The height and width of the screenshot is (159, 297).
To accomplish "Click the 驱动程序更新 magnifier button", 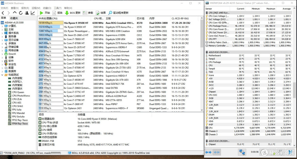I will click(118, 13).
